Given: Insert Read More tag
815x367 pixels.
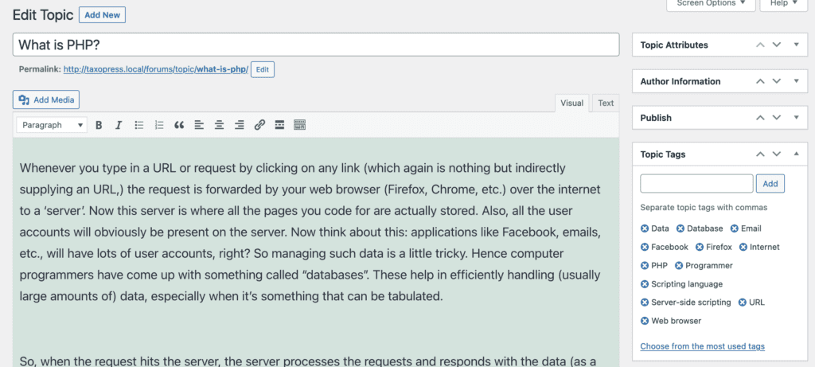Looking at the screenshot, I should coord(279,125).
